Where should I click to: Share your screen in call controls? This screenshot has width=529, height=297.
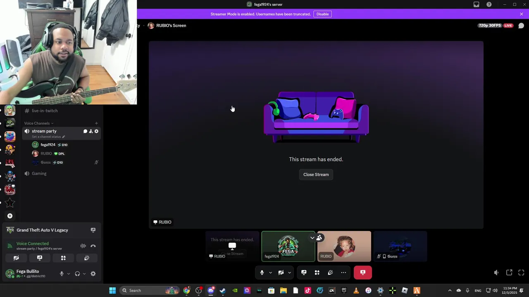pyautogui.click(x=304, y=273)
